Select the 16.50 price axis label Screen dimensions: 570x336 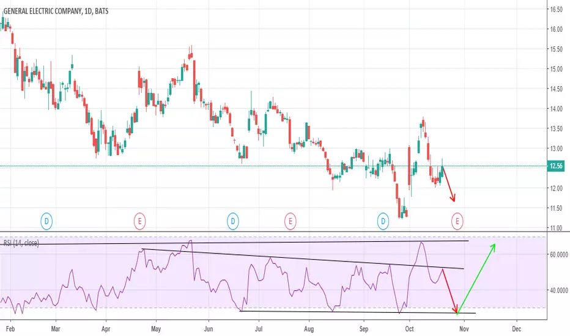pyautogui.click(x=556, y=9)
